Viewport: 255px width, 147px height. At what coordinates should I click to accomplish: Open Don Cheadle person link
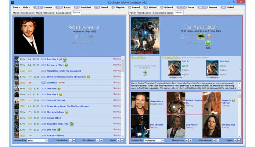[x=156, y=125]
